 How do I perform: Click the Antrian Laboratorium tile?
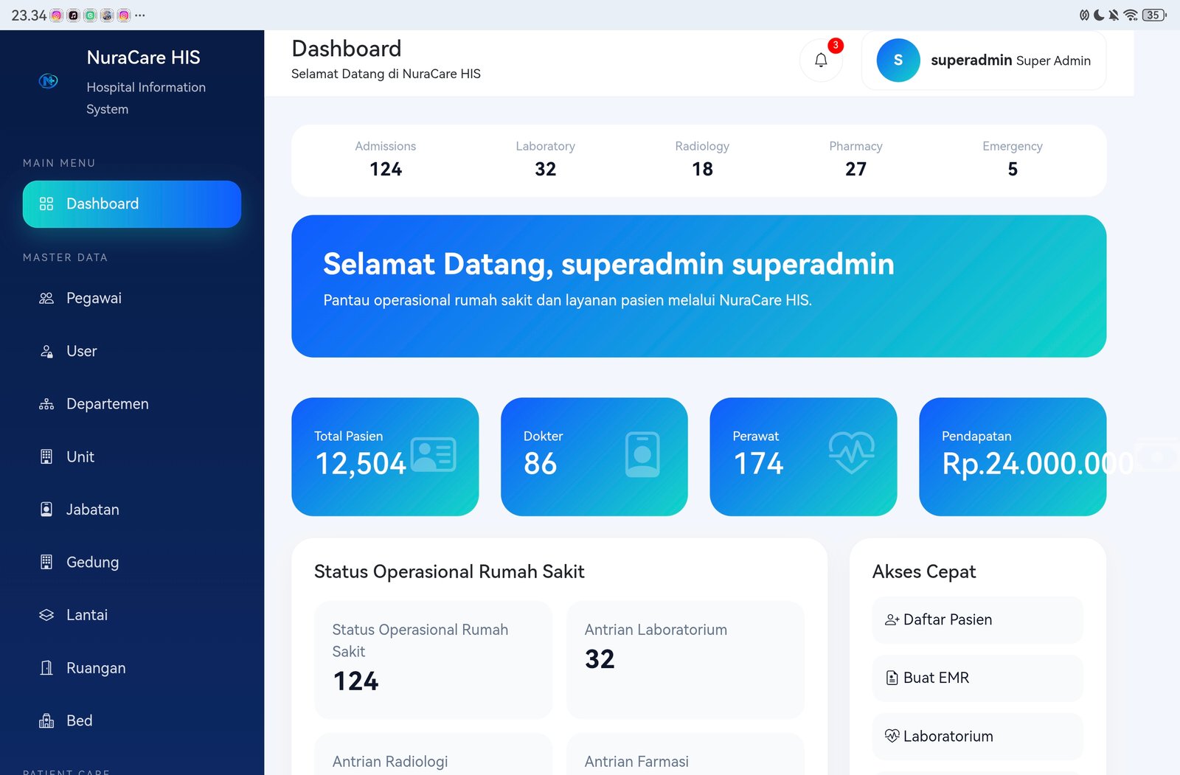(686, 660)
